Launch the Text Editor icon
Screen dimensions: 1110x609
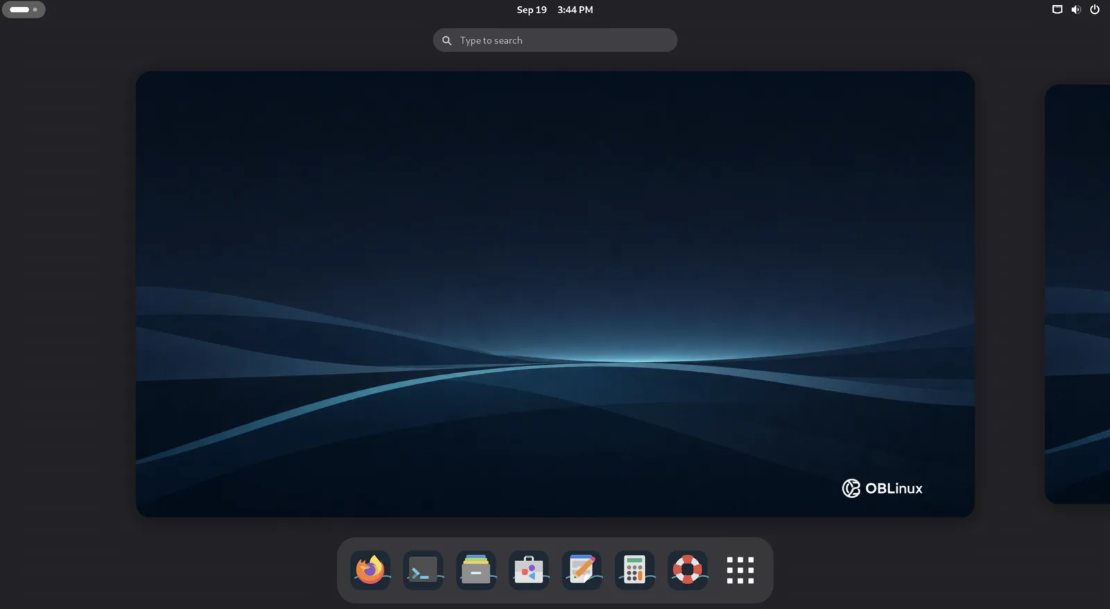click(x=581, y=570)
